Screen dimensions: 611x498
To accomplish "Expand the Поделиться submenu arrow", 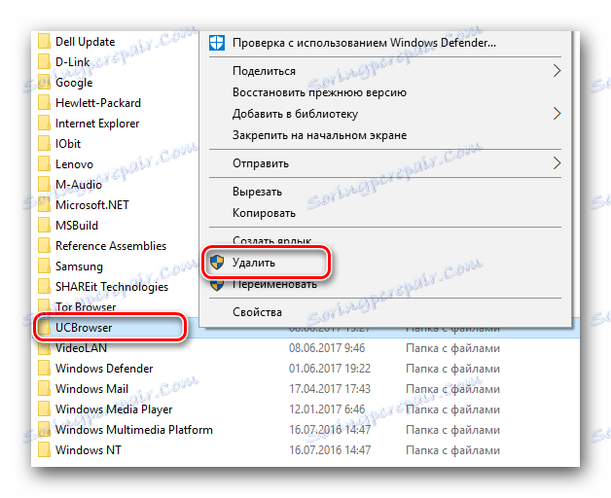I will [x=557, y=71].
